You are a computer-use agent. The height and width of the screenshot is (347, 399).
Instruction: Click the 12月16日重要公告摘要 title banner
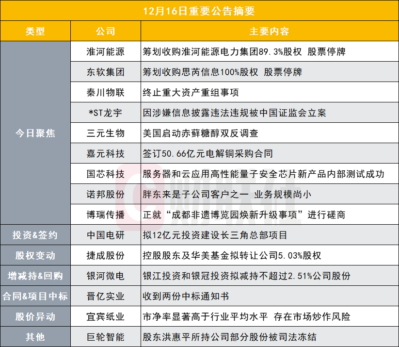point(199,11)
